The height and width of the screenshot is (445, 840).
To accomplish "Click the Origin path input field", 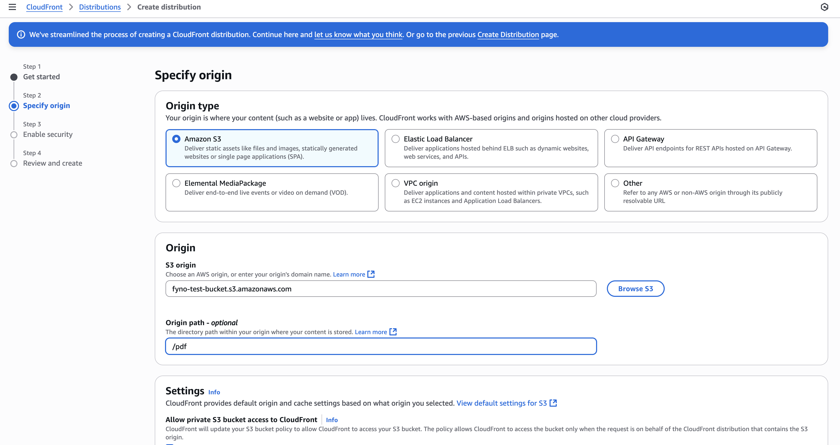I will pyautogui.click(x=380, y=346).
